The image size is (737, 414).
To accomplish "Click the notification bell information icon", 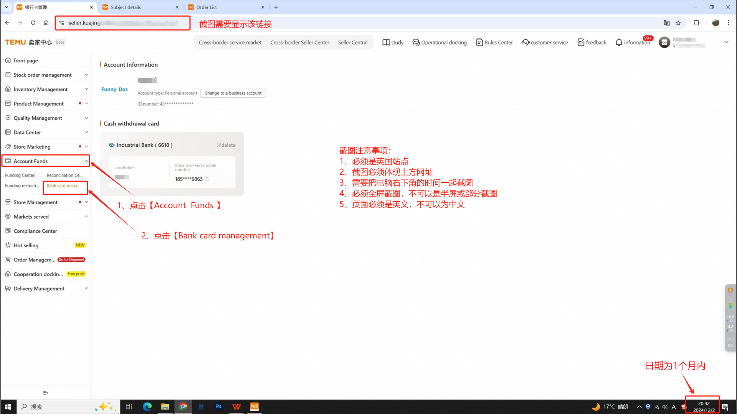I will tap(619, 43).
